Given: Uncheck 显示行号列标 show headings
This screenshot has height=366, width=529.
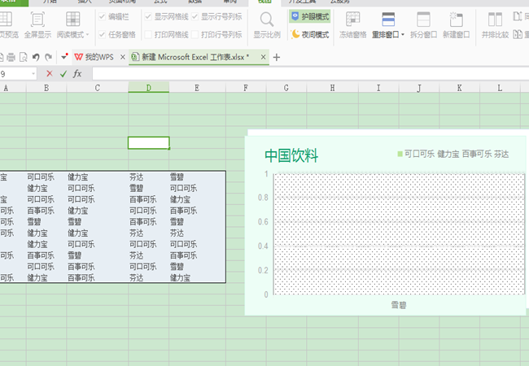Looking at the screenshot, I should pyautogui.click(x=195, y=16).
